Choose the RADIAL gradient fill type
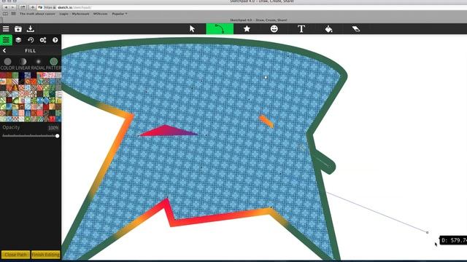This screenshot has height=262, width=467. [38, 64]
